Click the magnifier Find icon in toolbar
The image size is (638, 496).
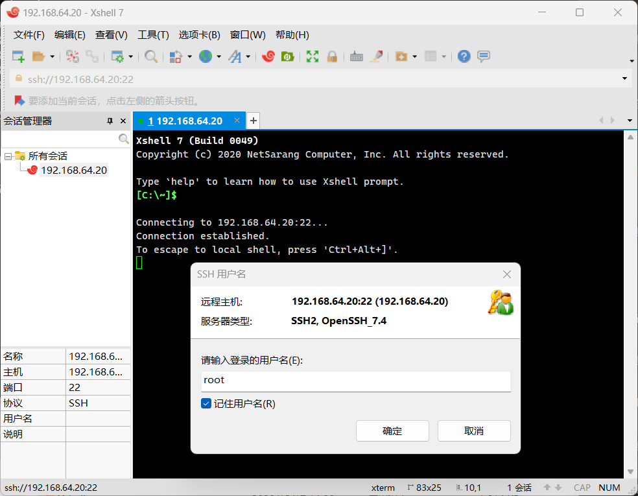[x=150, y=56]
